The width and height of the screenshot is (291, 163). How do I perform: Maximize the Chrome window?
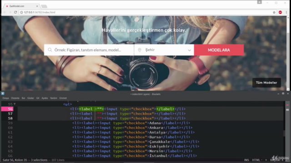[x=276, y=3]
